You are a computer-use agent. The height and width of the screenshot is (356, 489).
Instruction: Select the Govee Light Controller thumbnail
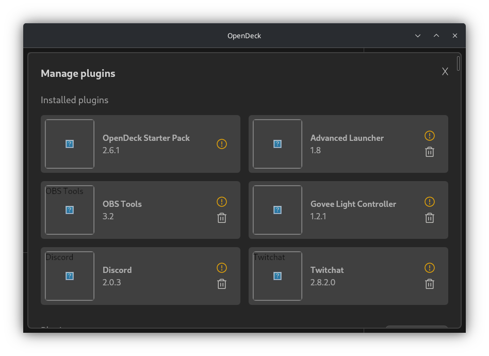pyautogui.click(x=278, y=210)
